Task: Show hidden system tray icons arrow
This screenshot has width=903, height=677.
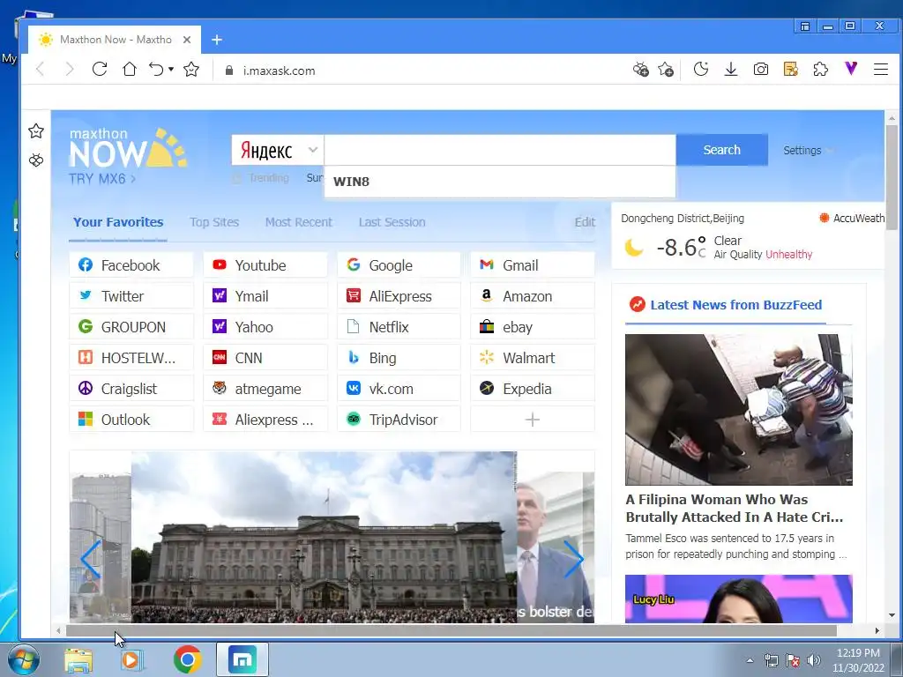Action: click(x=750, y=660)
